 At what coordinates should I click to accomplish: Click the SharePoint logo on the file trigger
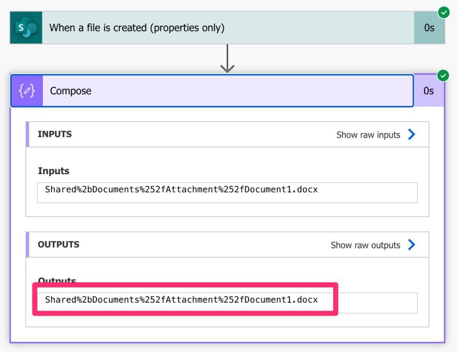26,27
